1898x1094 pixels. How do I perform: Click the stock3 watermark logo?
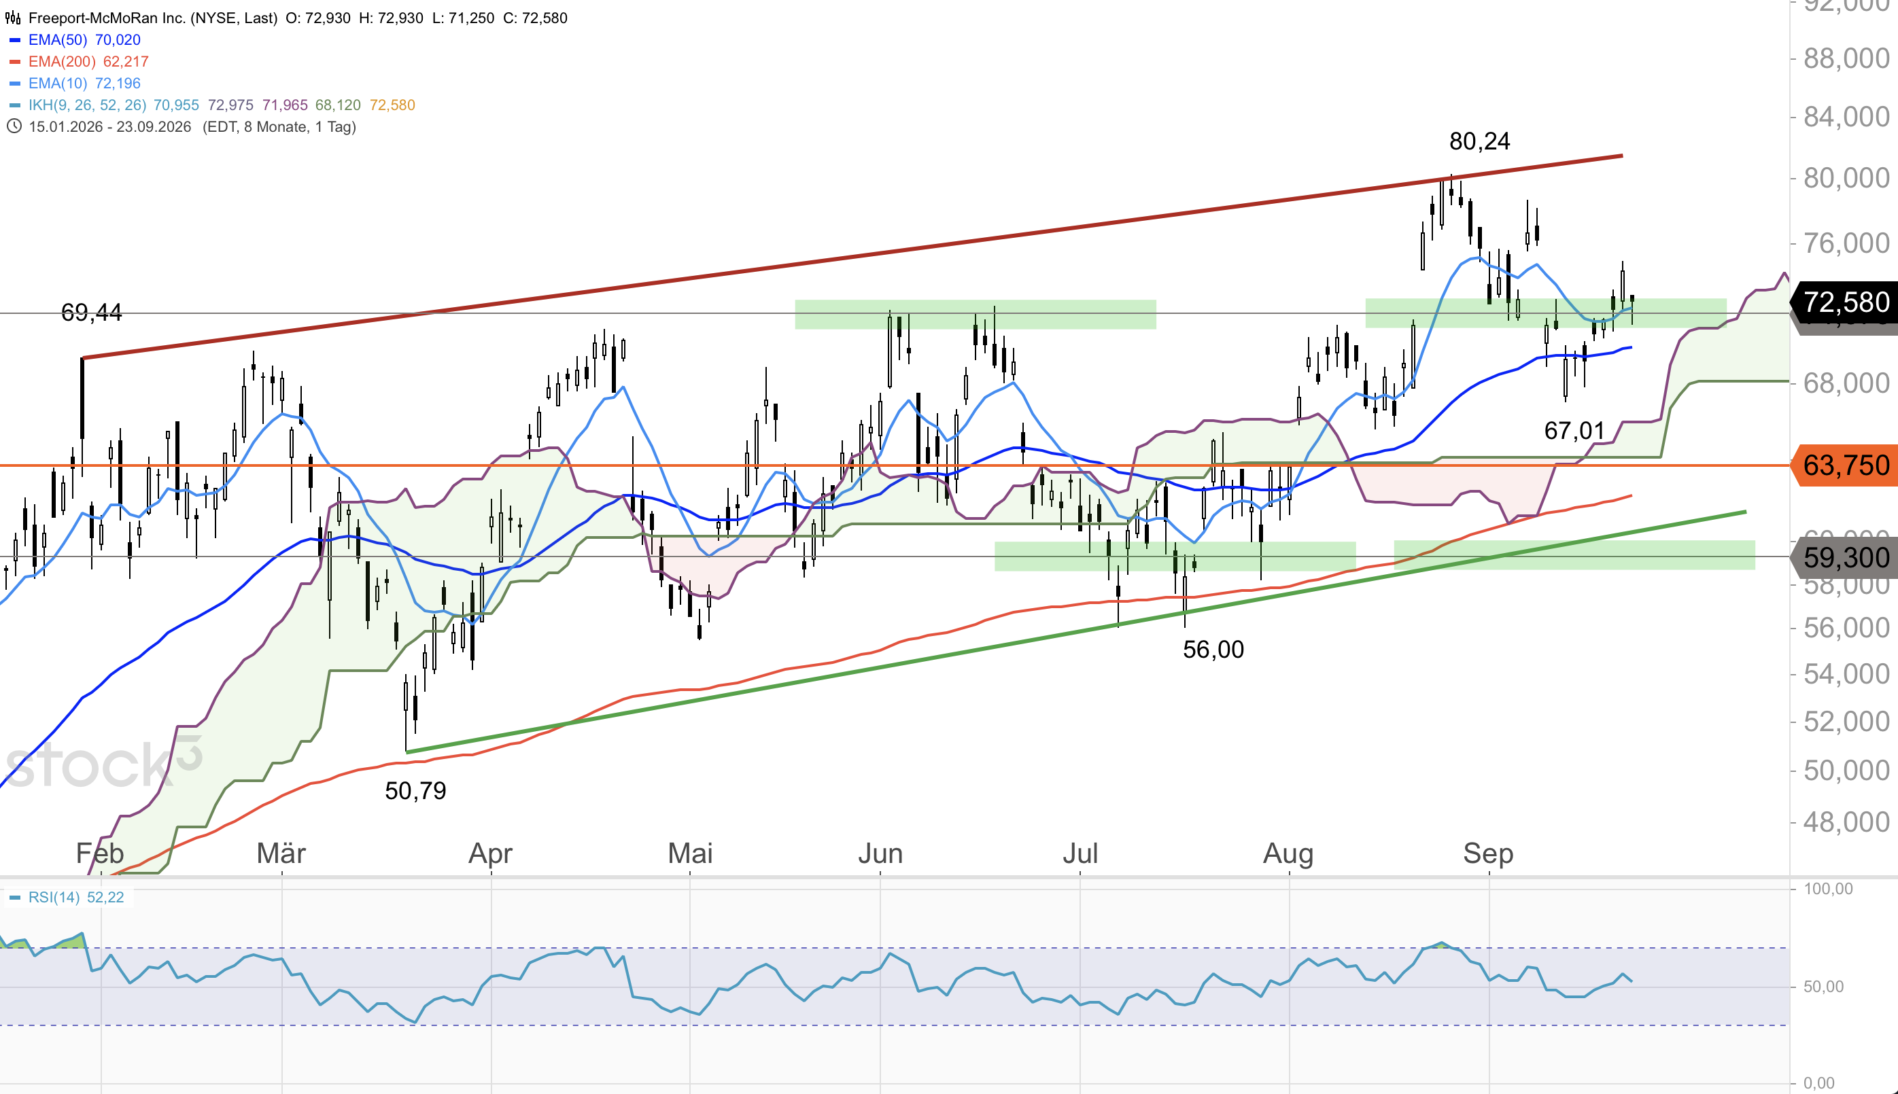pyautogui.click(x=103, y=762)
